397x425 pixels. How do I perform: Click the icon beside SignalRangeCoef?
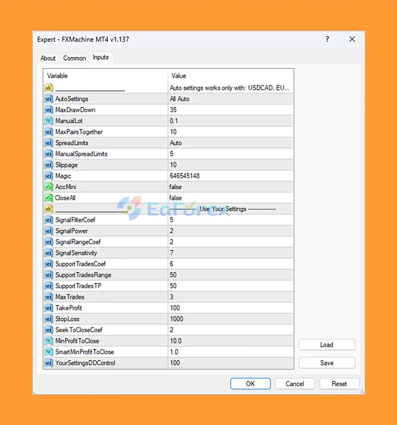49,242
